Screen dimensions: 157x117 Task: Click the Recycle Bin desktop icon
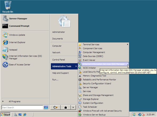click(8, 7)
